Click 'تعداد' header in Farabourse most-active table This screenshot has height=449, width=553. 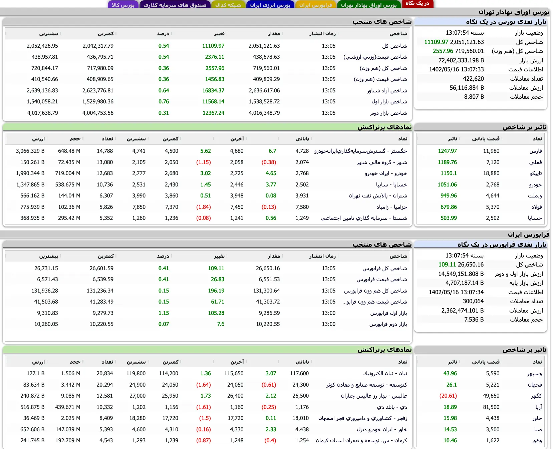107,362
